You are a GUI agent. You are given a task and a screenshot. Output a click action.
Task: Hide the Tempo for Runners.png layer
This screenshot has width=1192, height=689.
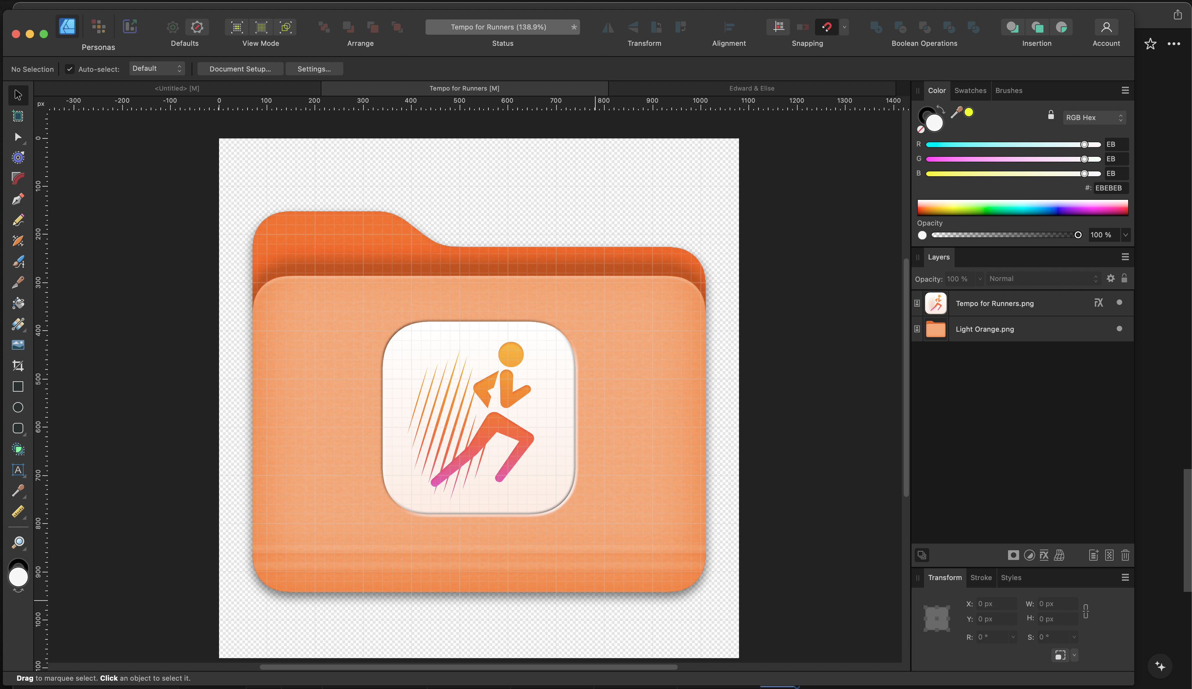pos(1119,303)
